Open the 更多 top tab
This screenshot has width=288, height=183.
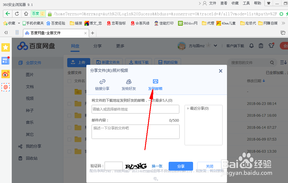pos(120,46)
